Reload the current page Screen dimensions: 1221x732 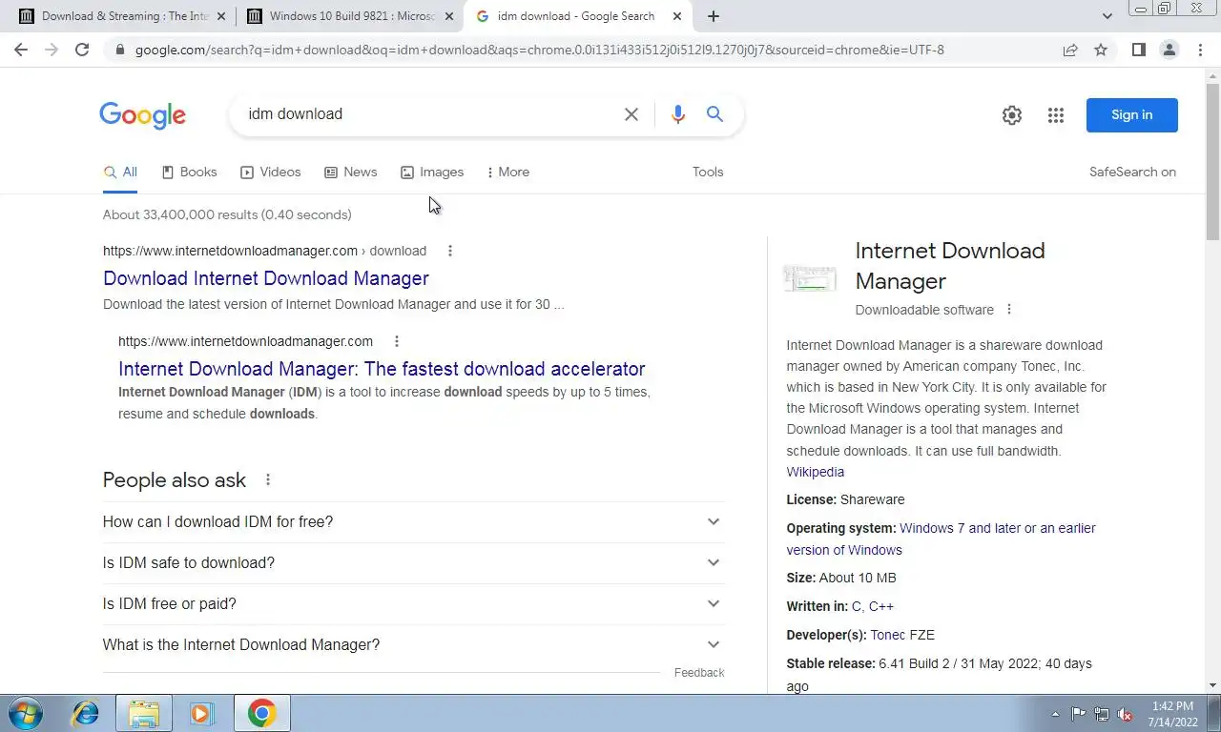pos(82,50)
